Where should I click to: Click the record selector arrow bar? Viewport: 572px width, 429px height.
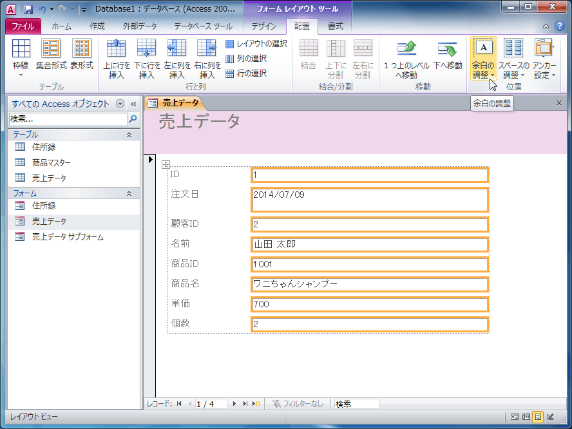tap(150, 276)
